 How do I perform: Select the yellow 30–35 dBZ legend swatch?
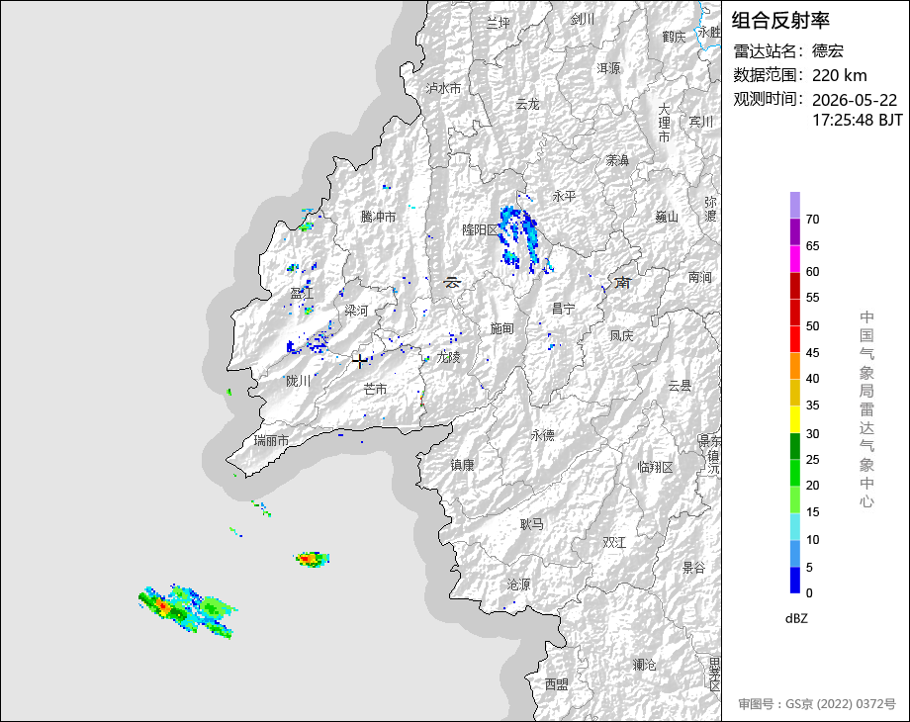[x=795, y=419]
